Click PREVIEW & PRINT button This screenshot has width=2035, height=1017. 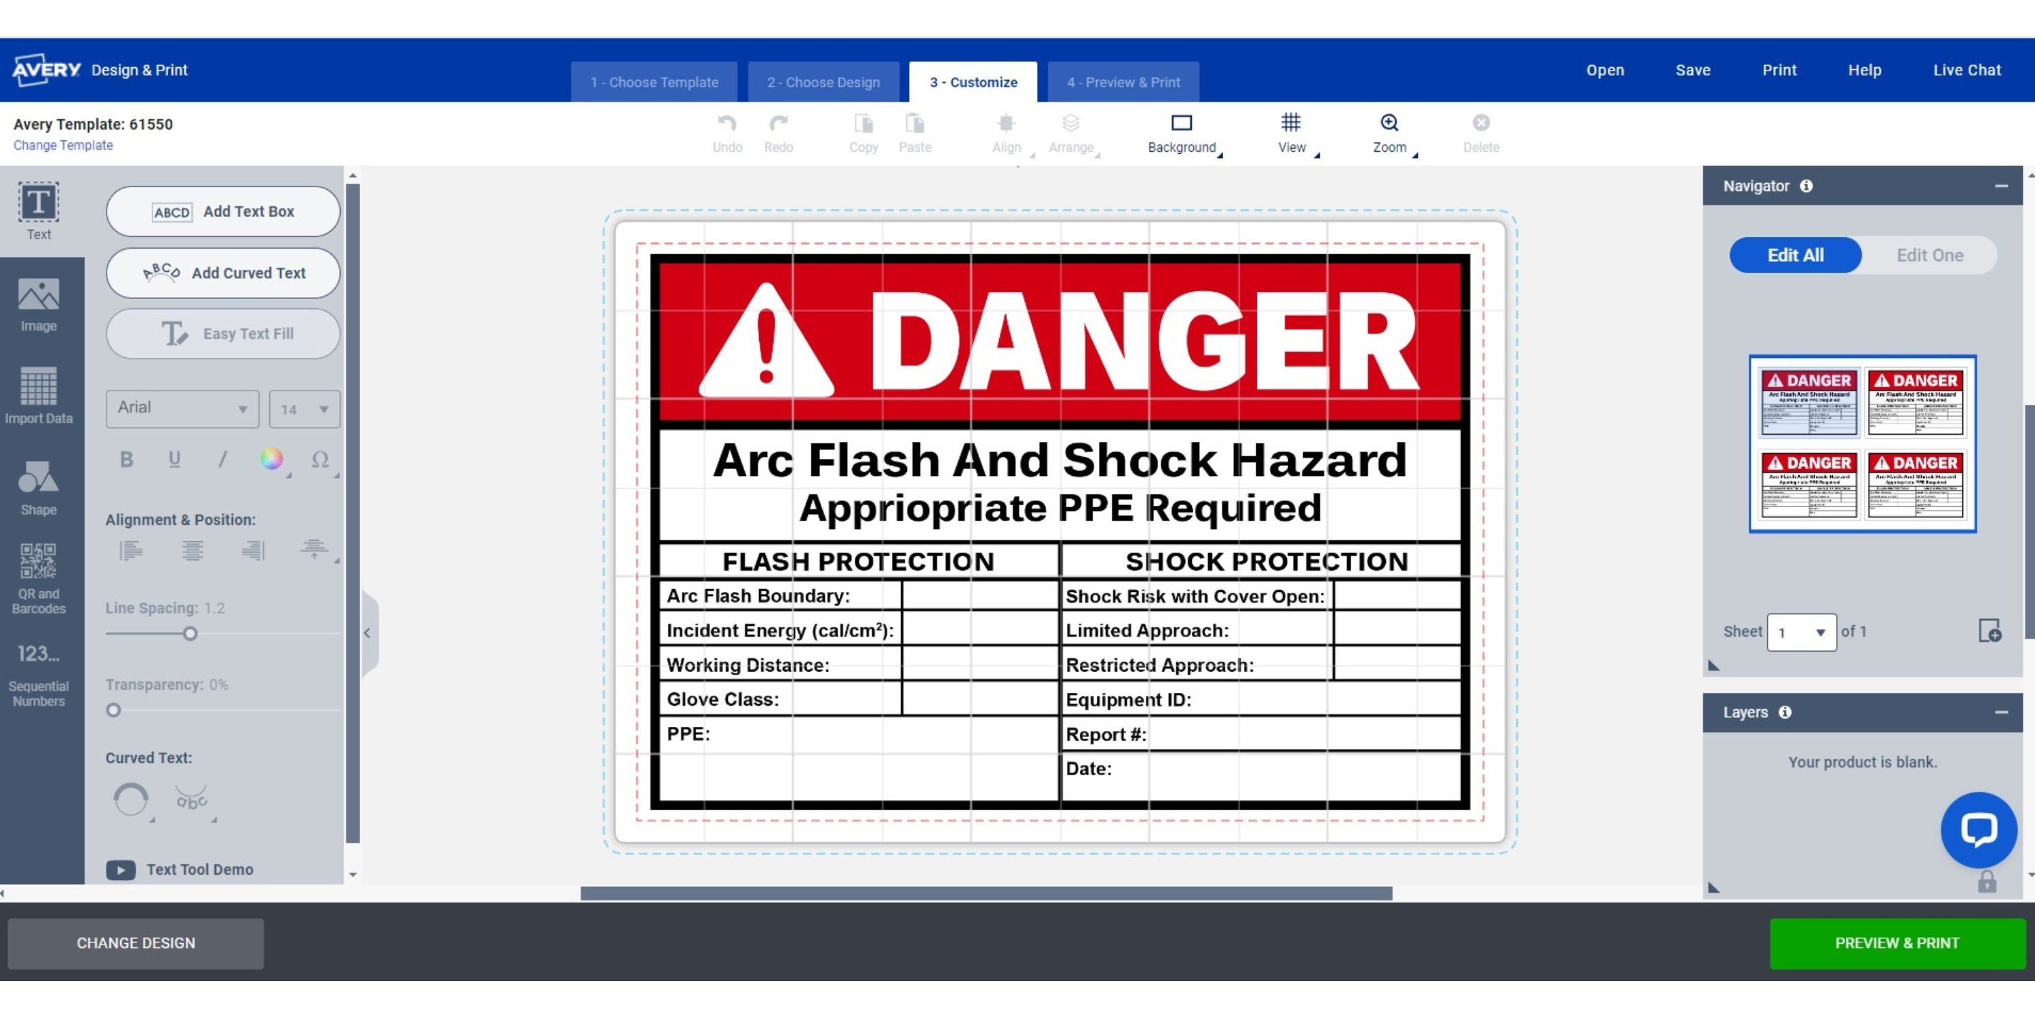[1897, 943]
